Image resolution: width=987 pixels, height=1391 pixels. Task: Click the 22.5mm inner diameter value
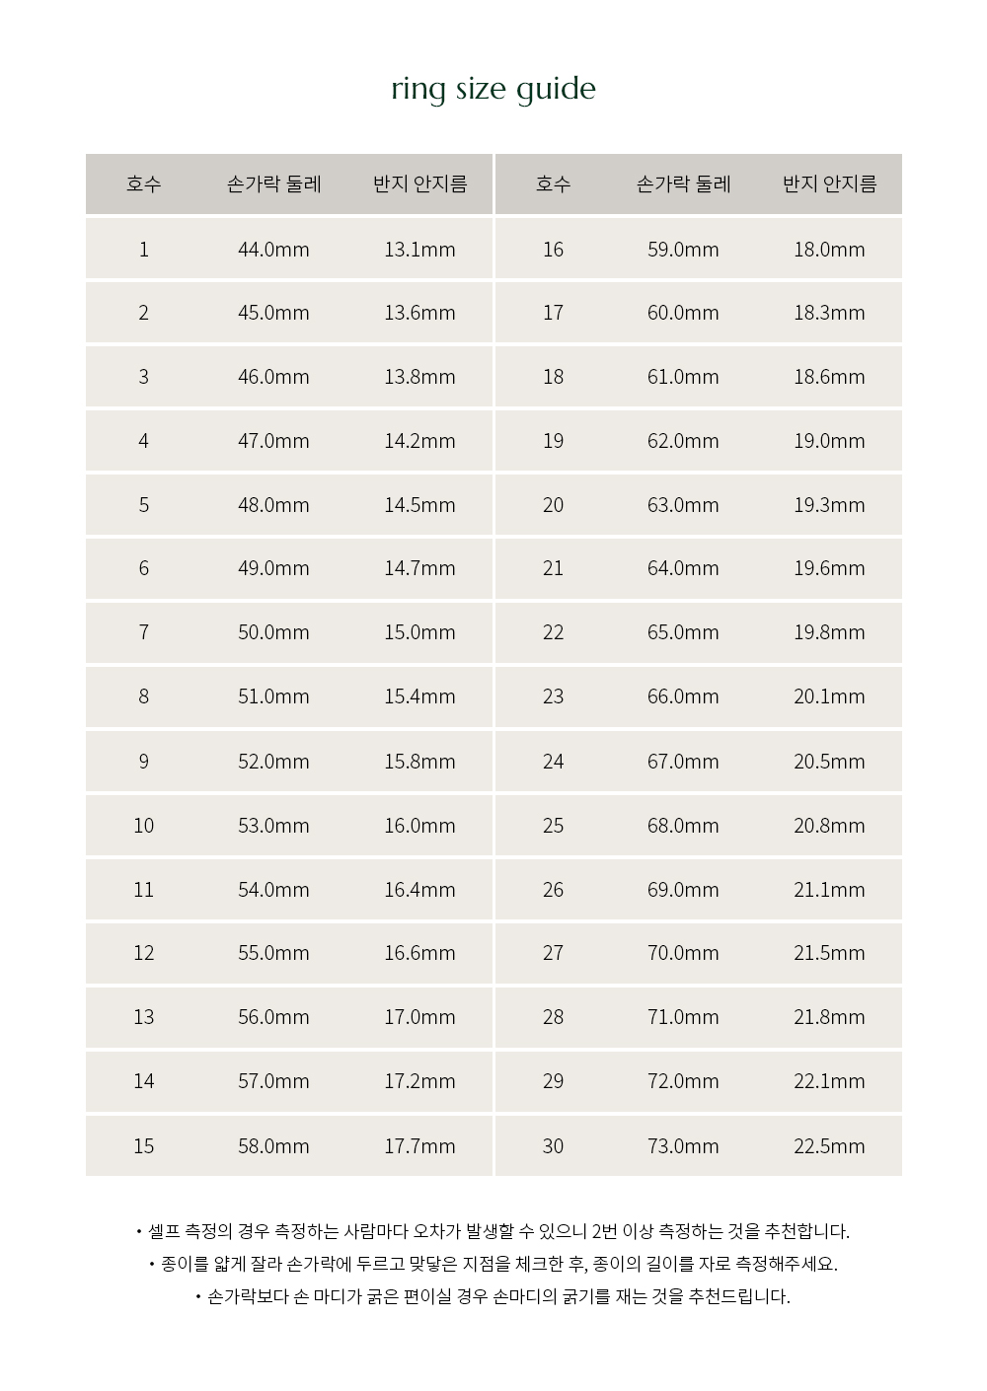[829, 1146]
